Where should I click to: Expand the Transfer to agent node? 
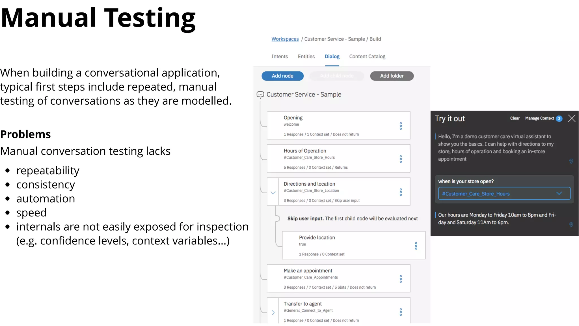point(273,313)
